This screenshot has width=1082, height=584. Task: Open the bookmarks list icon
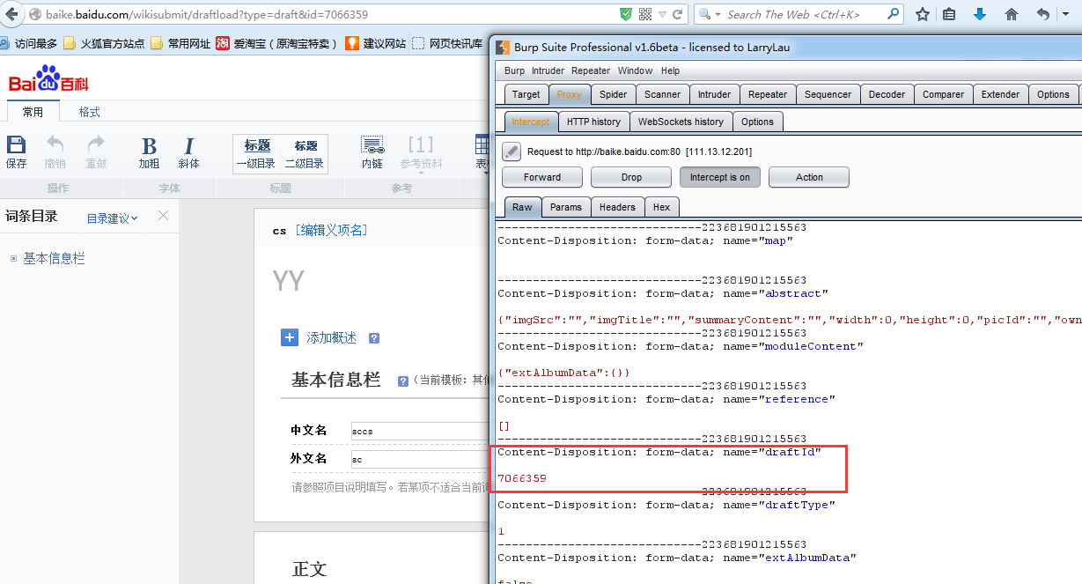pyautogui.click(x=949, y=14)
